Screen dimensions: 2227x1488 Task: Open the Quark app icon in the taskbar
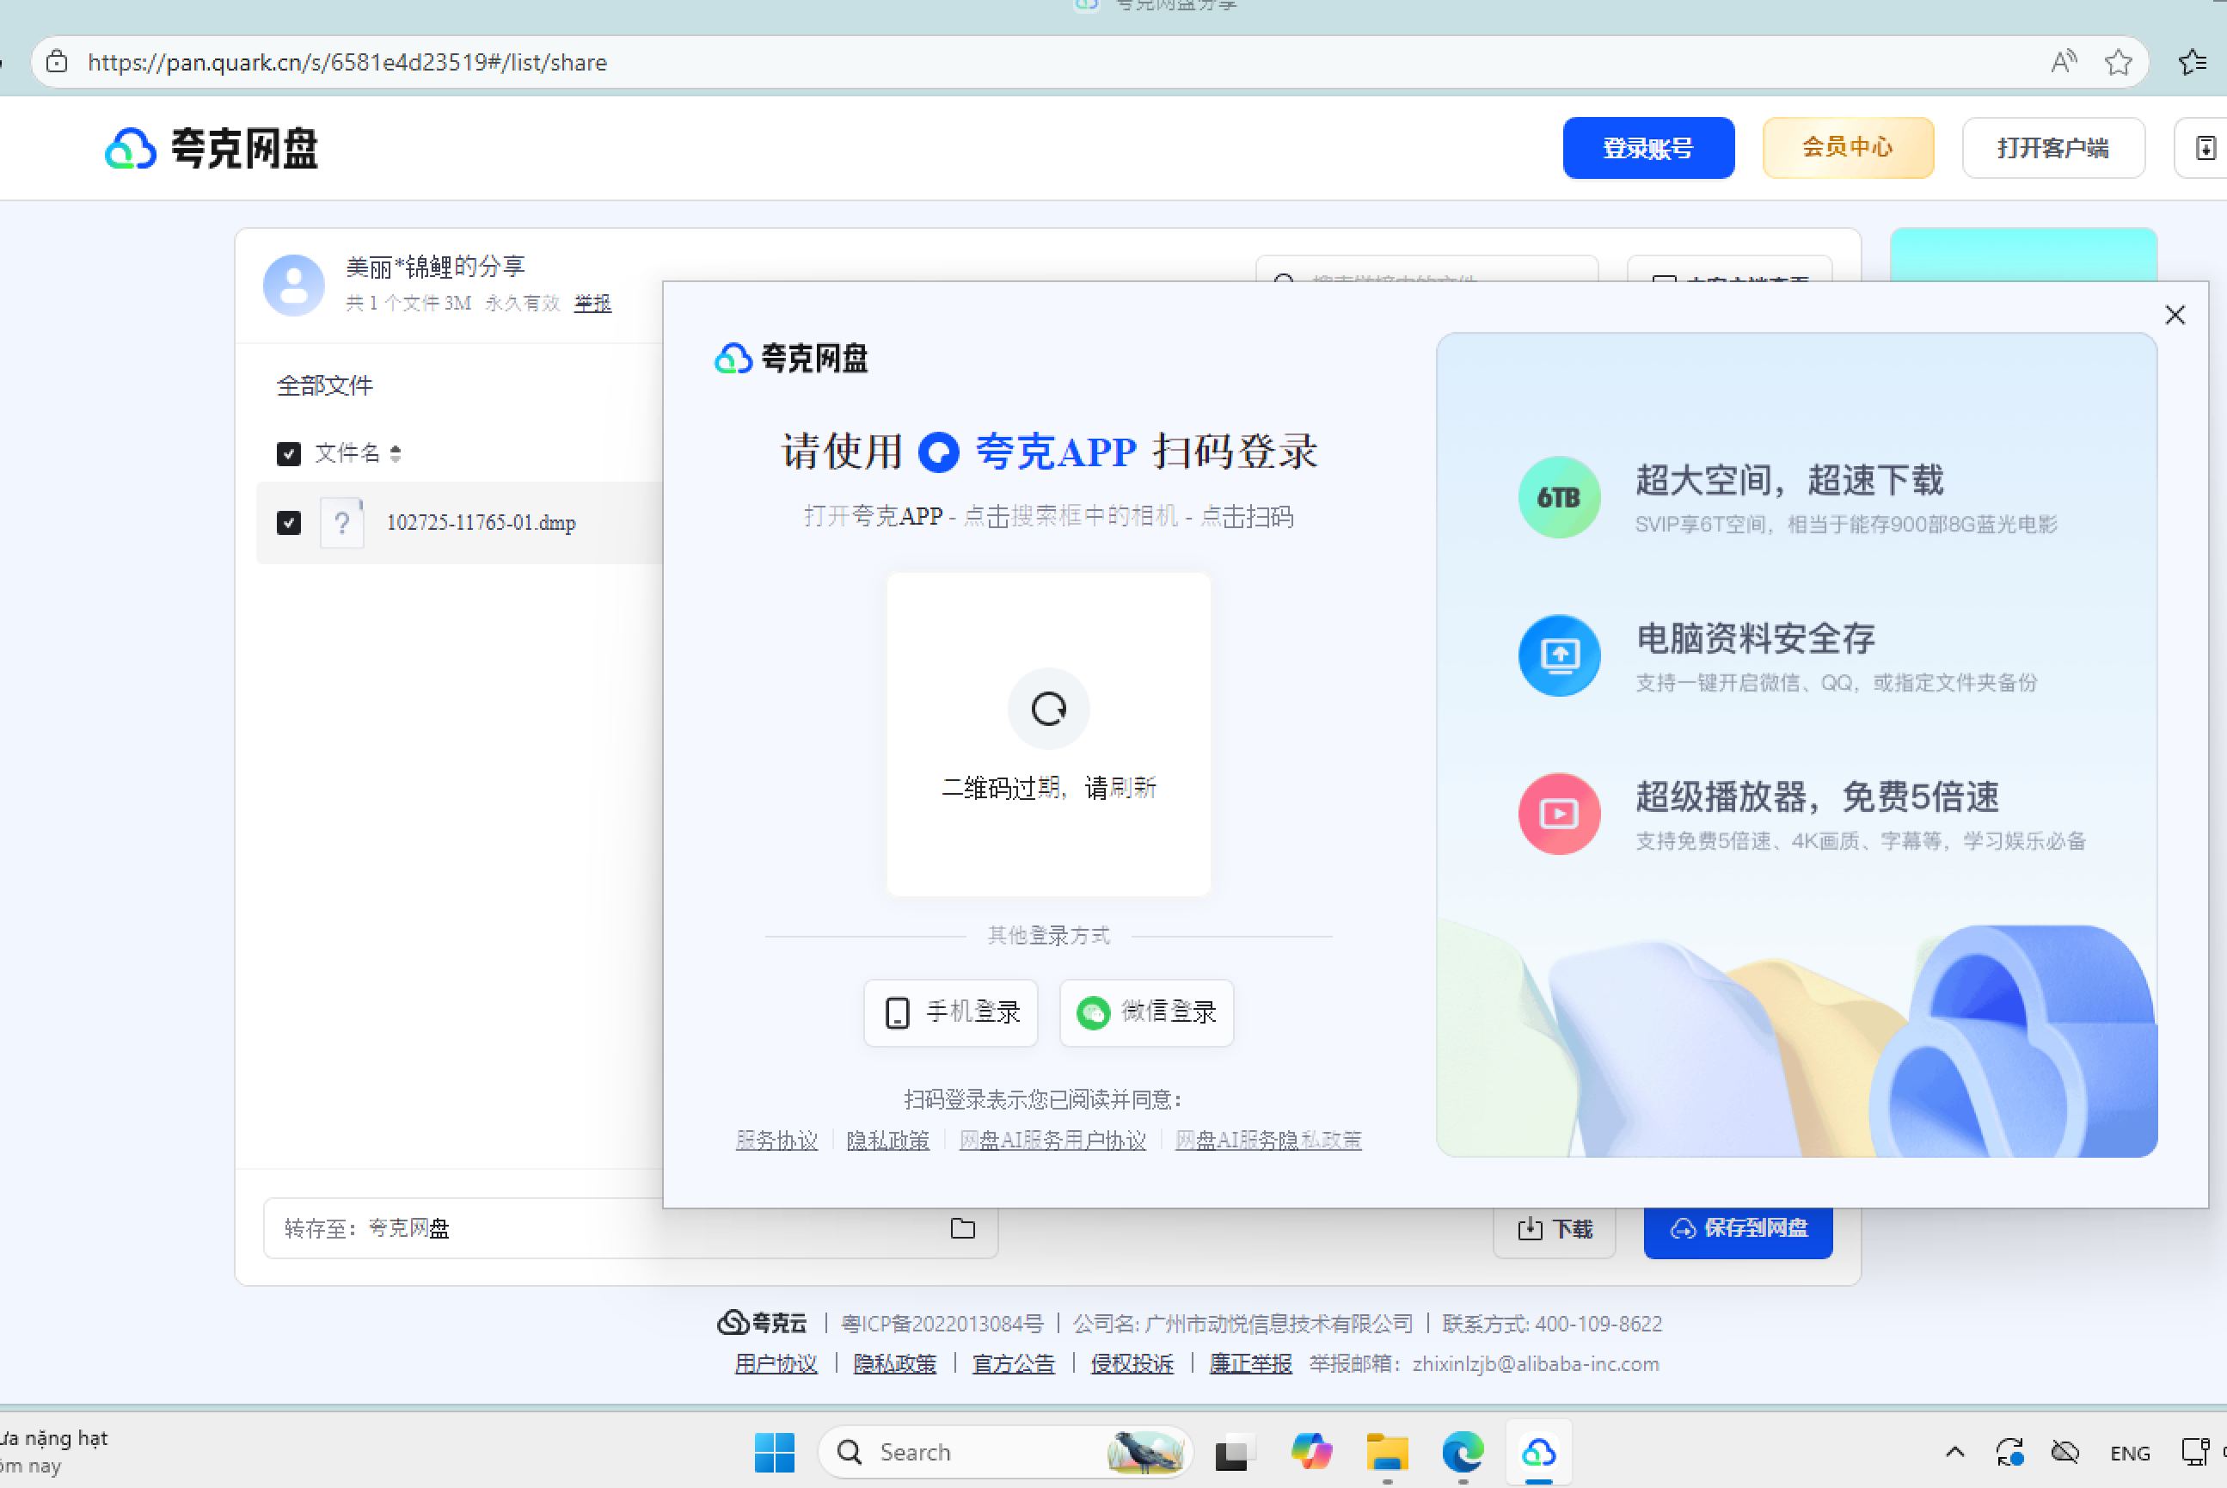pos(1537,1451)
